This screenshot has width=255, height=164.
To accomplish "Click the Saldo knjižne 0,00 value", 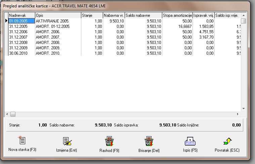I will click(236, 125).
